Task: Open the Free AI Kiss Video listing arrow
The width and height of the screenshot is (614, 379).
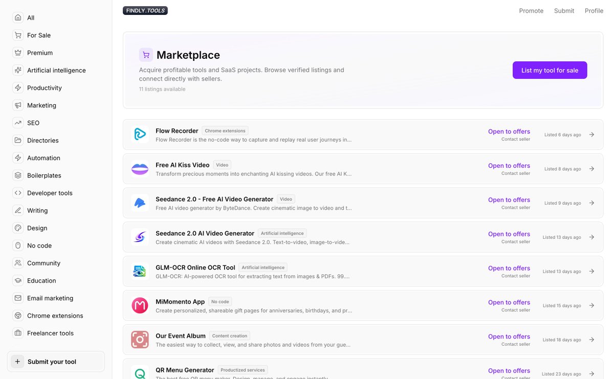Action: coord(591,169)
